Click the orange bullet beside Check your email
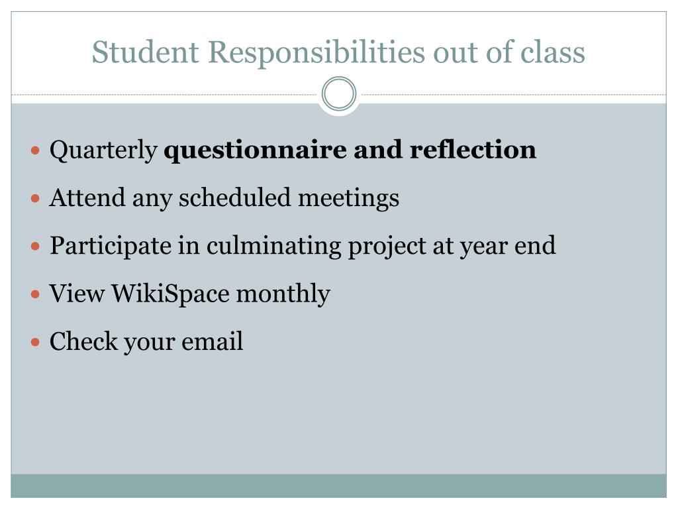The width and height of the screenshot is (678, 509). click(x=36, y=343)
